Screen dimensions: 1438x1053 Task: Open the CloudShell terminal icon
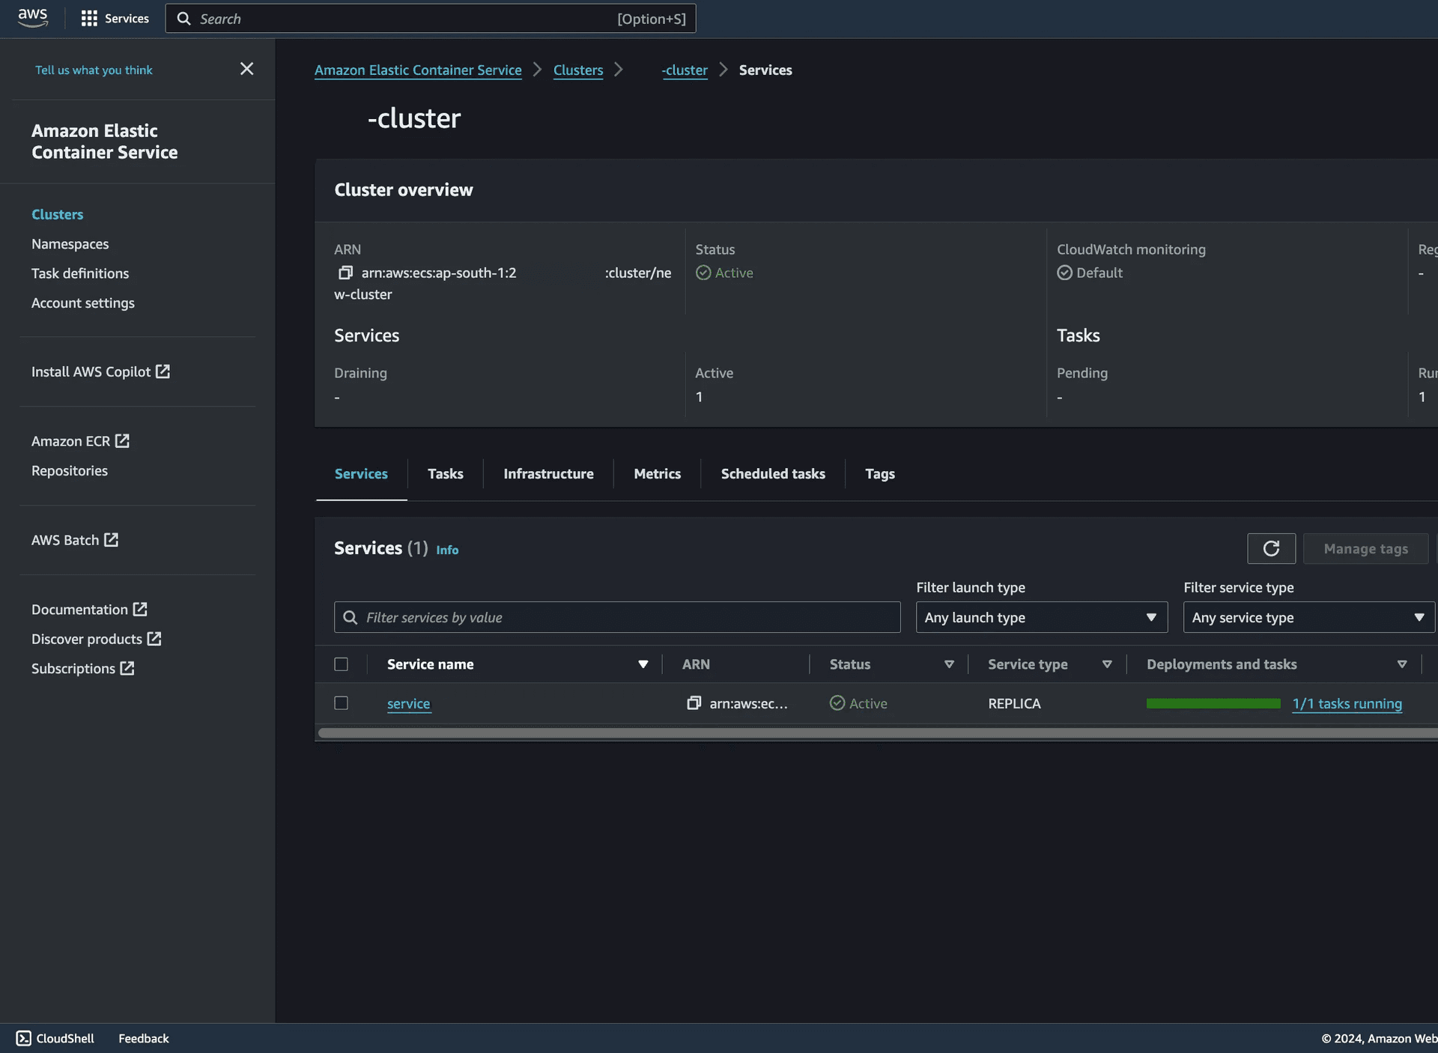[24, 1038]
